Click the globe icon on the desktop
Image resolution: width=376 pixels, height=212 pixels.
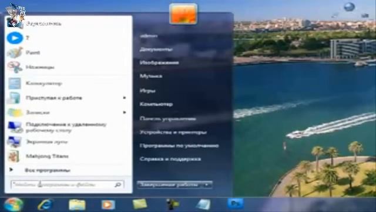(x=349, y=6)
